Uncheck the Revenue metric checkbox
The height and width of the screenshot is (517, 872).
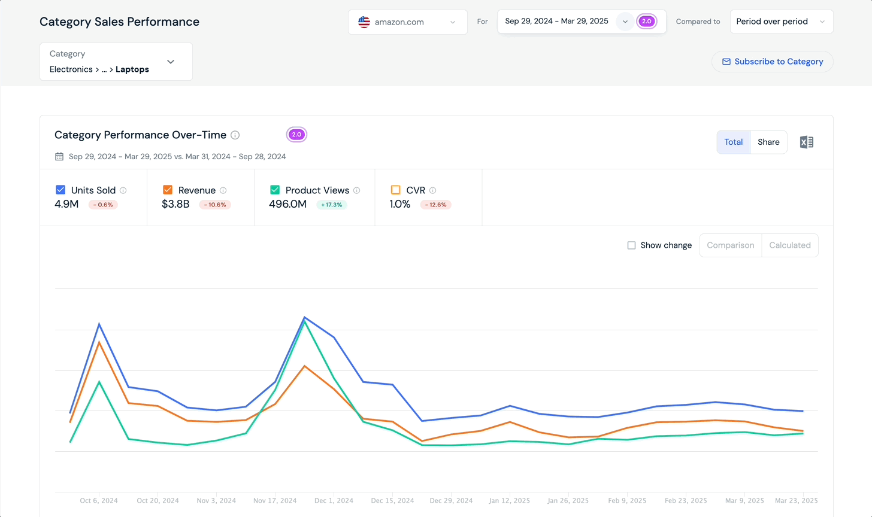(x=167, y=190)
